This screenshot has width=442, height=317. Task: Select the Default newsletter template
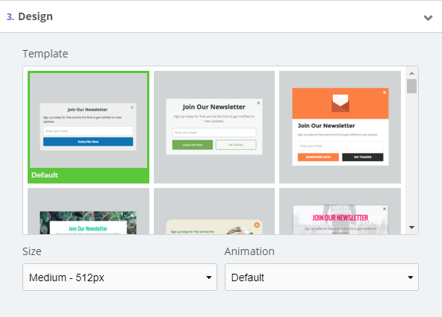88,127
